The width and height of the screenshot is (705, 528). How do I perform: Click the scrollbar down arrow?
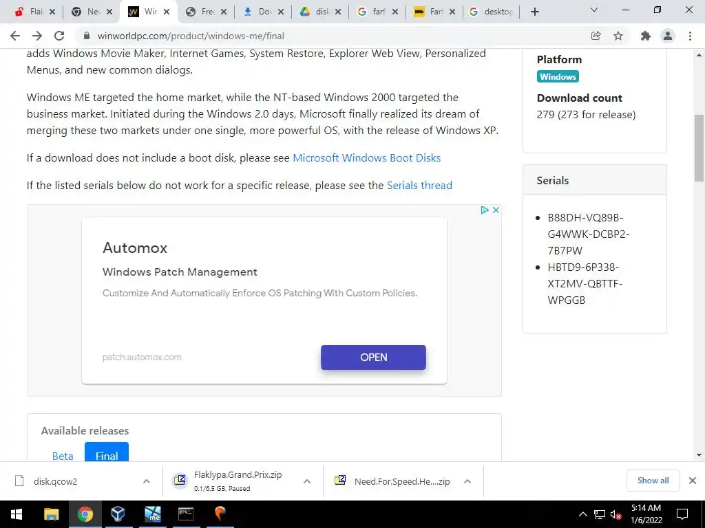tap(699, 455)
